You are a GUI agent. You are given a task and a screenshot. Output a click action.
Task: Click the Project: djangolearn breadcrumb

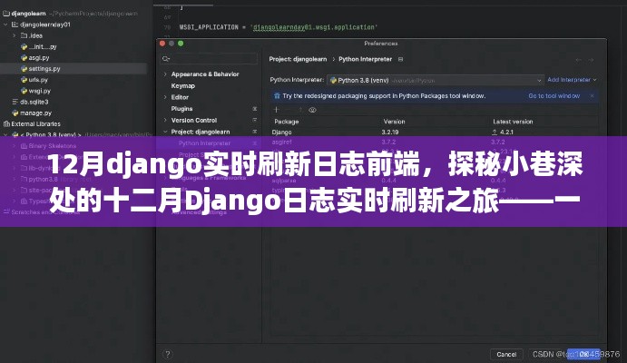point(298,59)
